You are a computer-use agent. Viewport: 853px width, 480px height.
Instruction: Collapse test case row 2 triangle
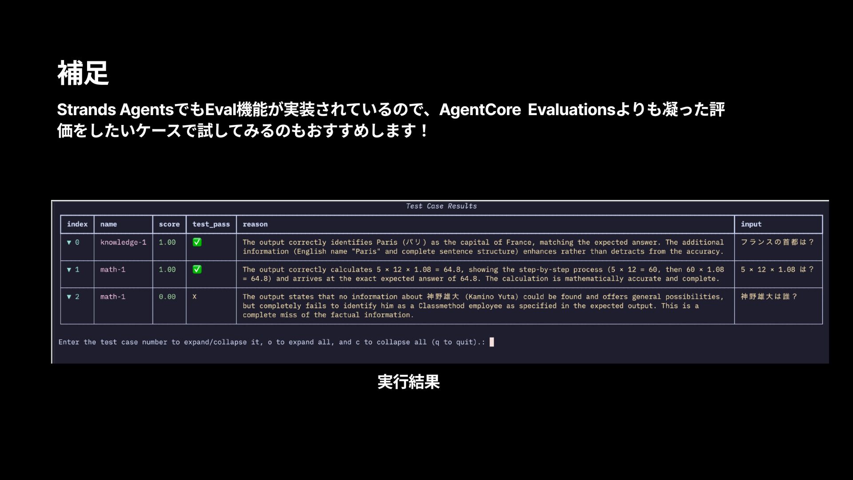click(69, 296)
